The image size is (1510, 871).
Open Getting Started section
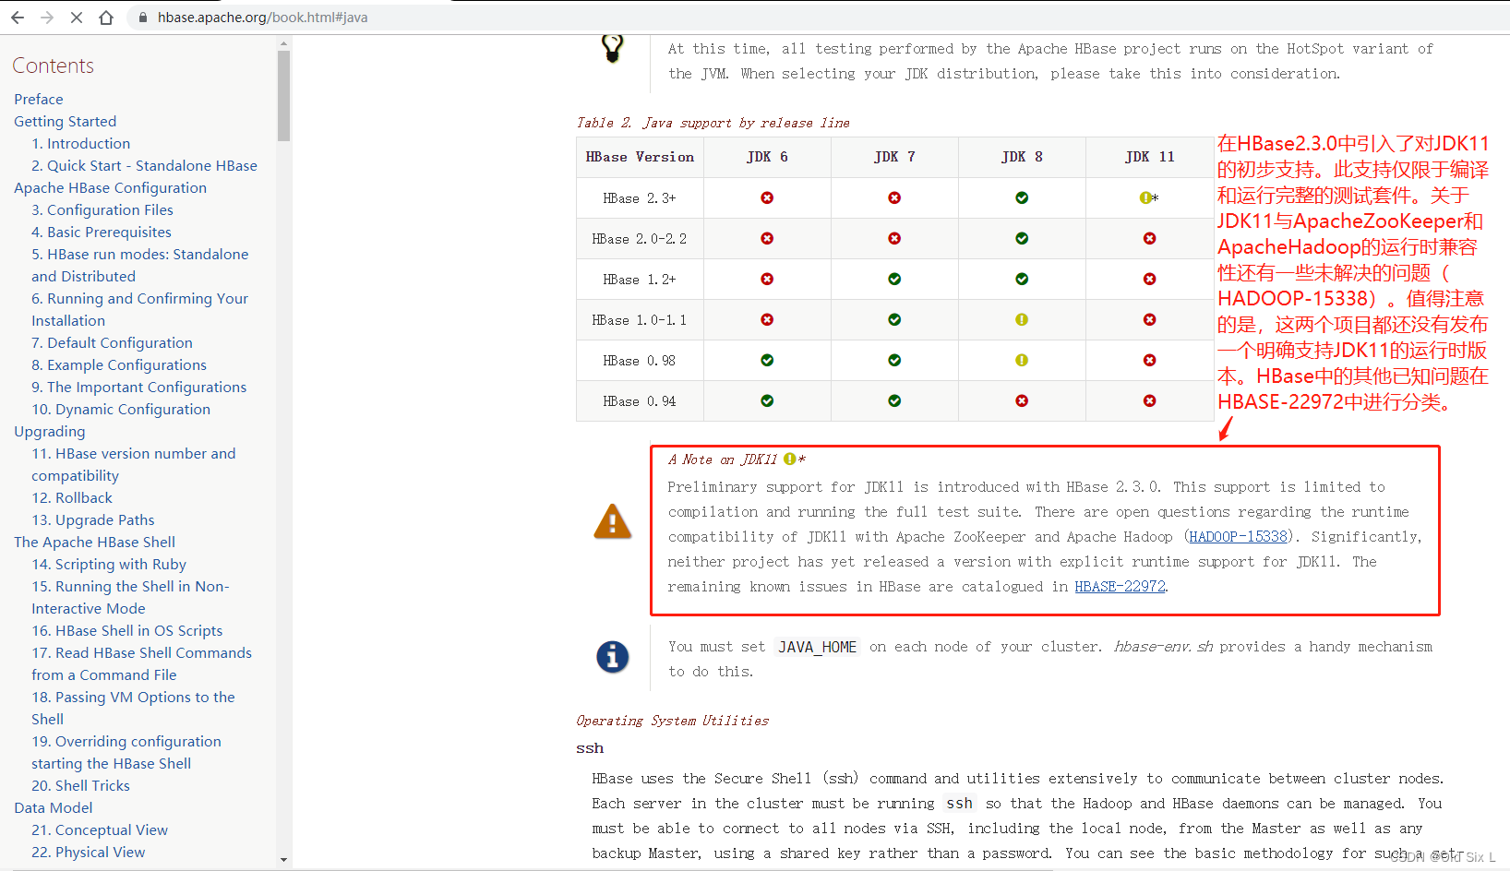click(x=66, y=121)
